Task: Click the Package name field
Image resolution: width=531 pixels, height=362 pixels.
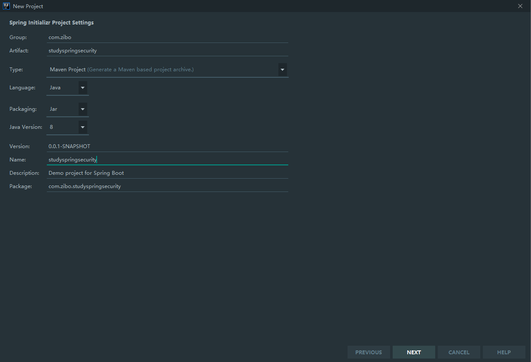Action: (x=168, y=186)
